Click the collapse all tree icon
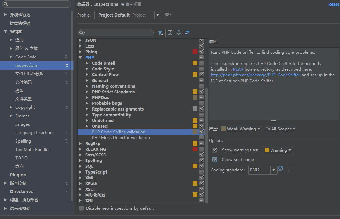This screenshot has height=219, width=340. coord(179,33)
